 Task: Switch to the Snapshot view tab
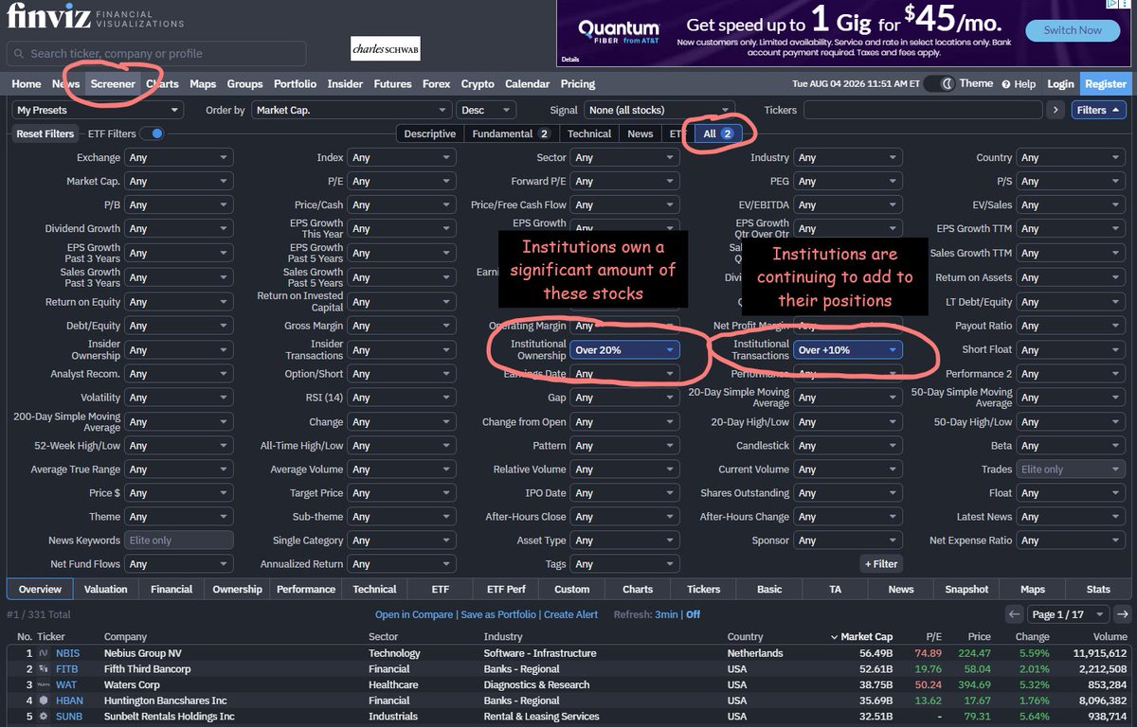click(966, 589)
